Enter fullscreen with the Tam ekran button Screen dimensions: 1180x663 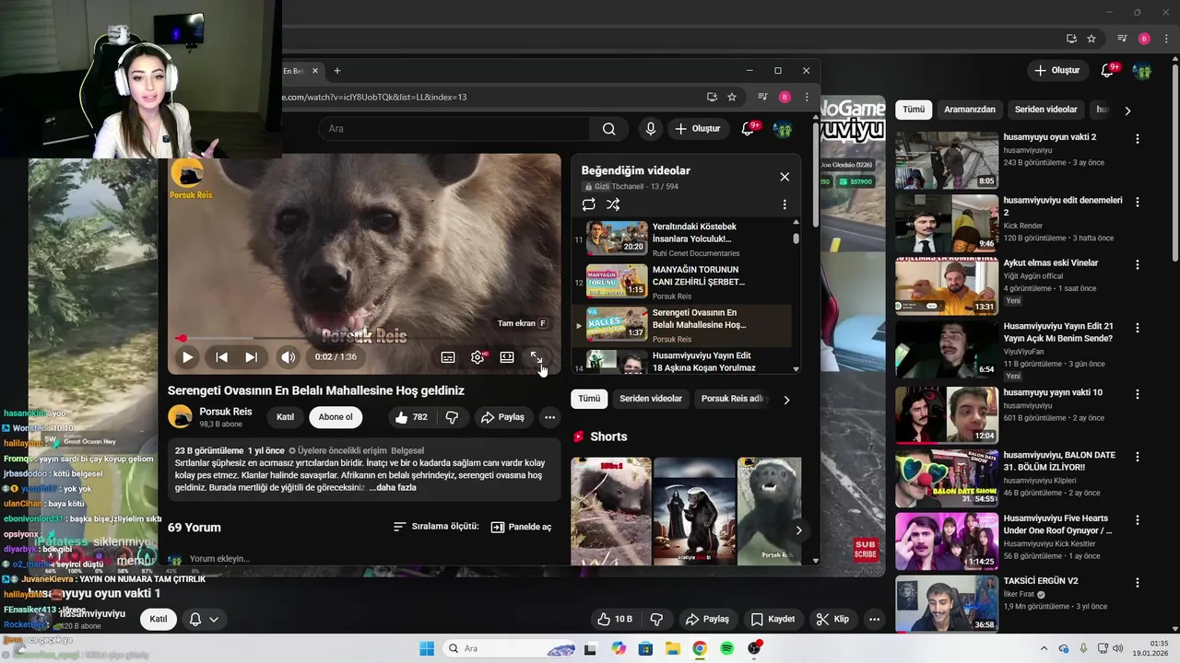click(x=537, y=357)
